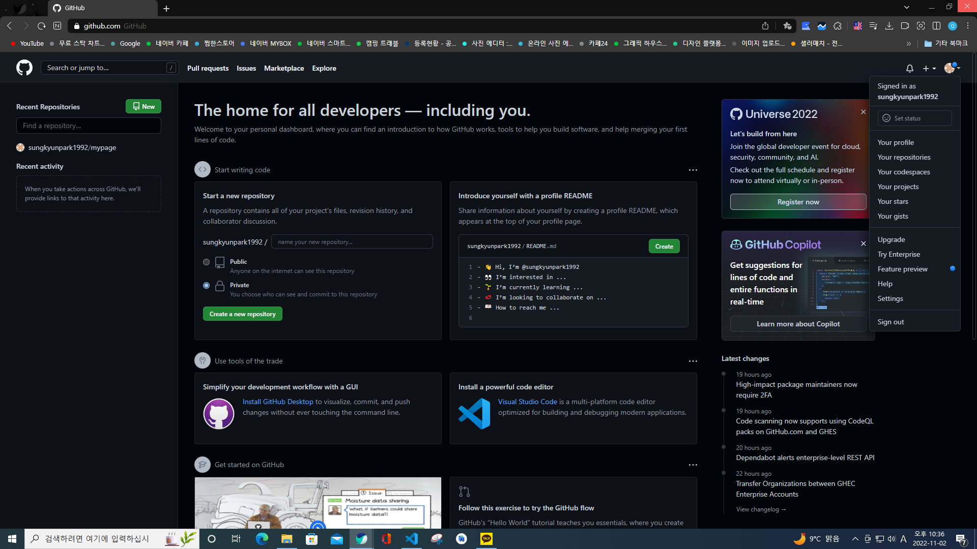Image resolution: width=977 pixels, height=549 pixels.
Task: Open Install GitHub Desktop link
Action: coord(278,402)
